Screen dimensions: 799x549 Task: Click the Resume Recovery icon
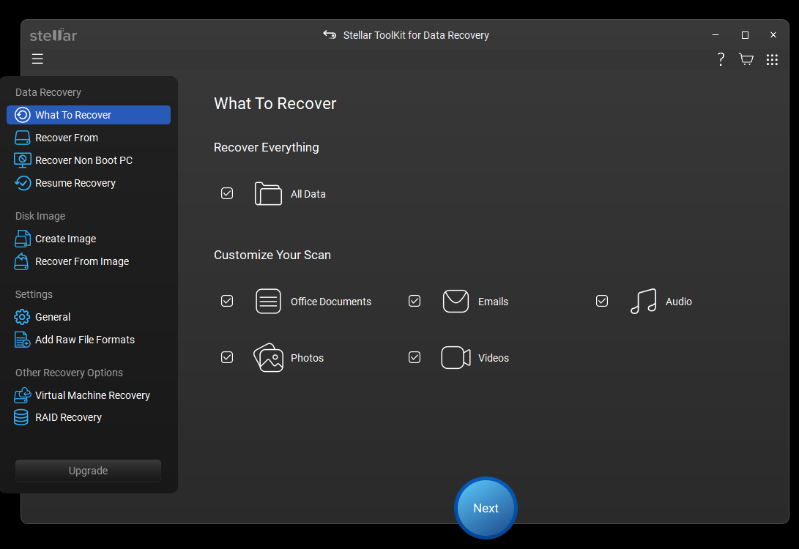point(23,183)
